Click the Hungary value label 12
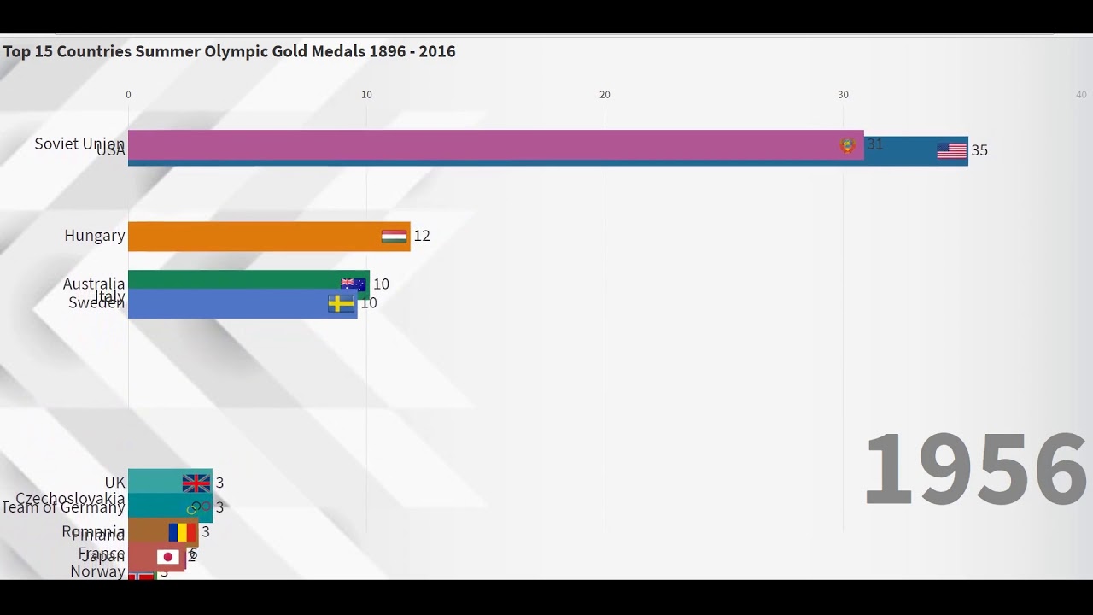This screenshot has width=1093, height=615. pos(422,236)
